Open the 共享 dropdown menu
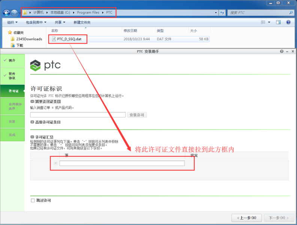The width and height of the screenshot is (297, 225). pos(60,22)
